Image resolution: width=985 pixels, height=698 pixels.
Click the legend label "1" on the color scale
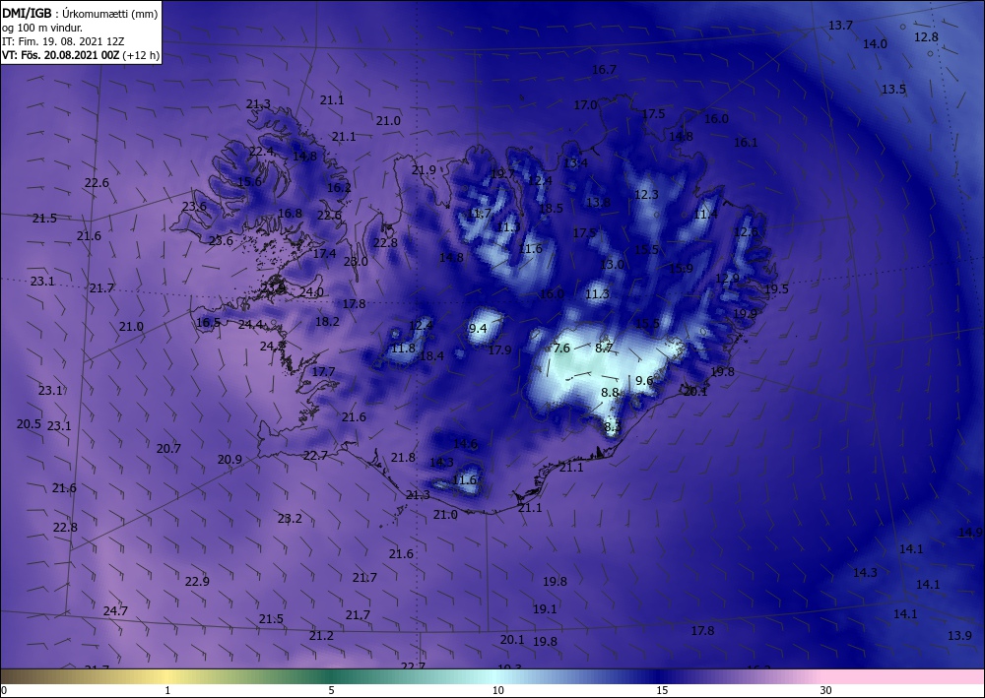tap(167, 690)
